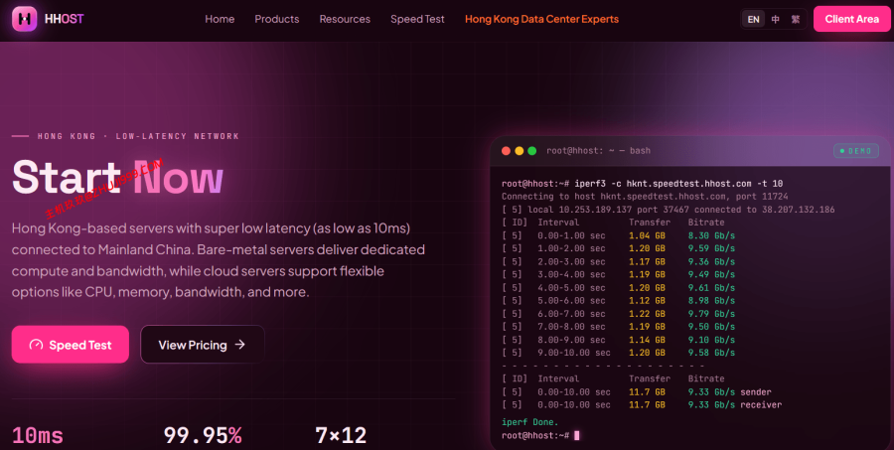Click the 7×12 statistic
Screen dimensions: 894x450
click(341, 436)
